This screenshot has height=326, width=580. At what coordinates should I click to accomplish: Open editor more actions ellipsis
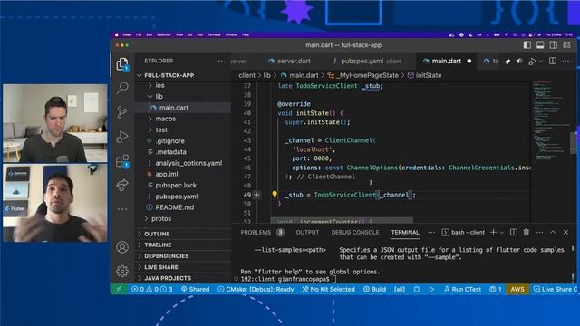(x=565, y=61)
